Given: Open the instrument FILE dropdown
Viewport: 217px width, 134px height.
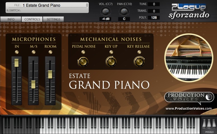Looking at the screenshot, I should pos(47,5).
